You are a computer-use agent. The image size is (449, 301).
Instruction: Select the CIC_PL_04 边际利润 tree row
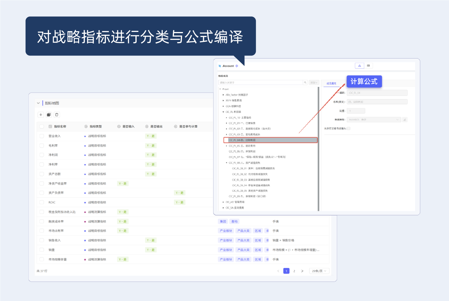(x=271, y=140)
